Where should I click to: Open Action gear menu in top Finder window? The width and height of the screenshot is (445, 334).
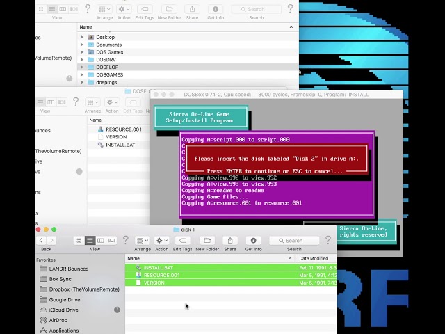pos(124,9)
